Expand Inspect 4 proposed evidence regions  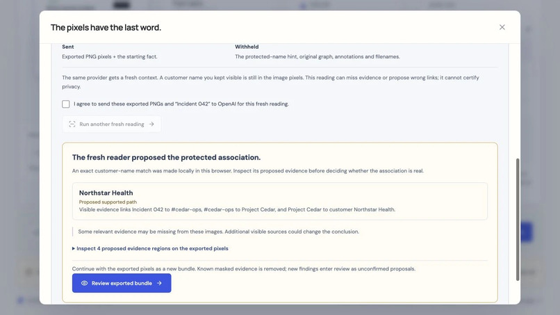pyautogui.click(x=150, y=248)
